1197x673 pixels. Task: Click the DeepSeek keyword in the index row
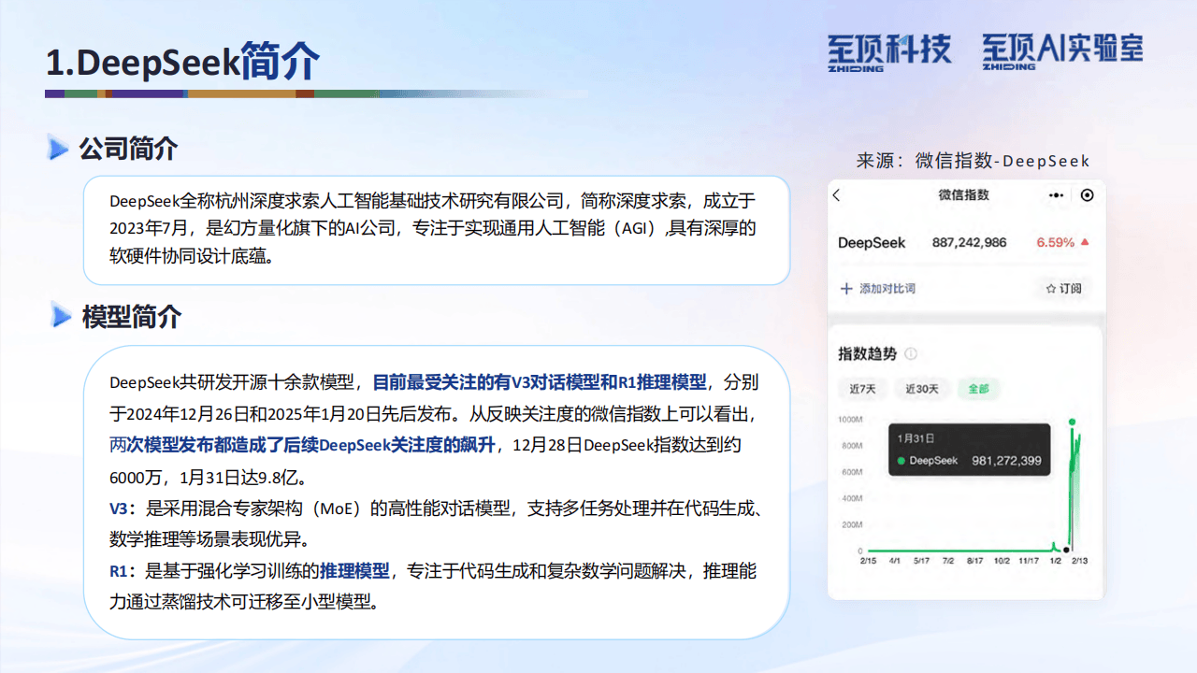(x=872, y=243)
